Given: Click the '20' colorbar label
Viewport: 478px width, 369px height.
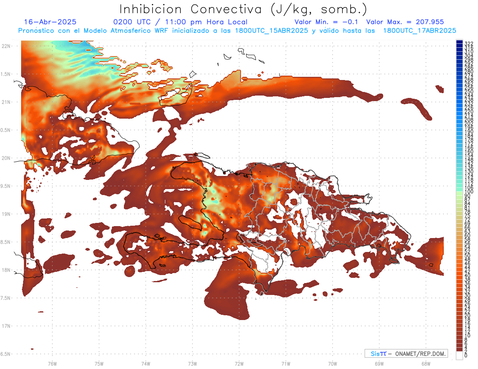Looking at the screenshot, I should coord(467,316).
